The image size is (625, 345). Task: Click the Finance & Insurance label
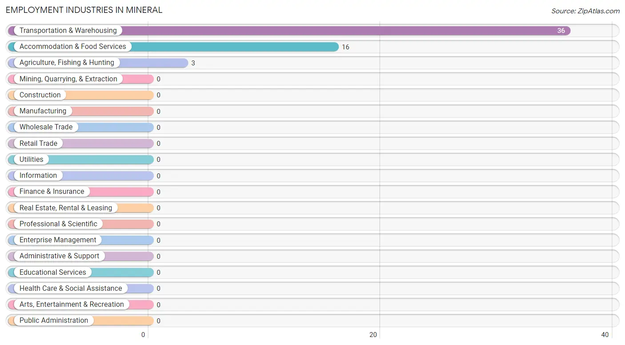52,192
